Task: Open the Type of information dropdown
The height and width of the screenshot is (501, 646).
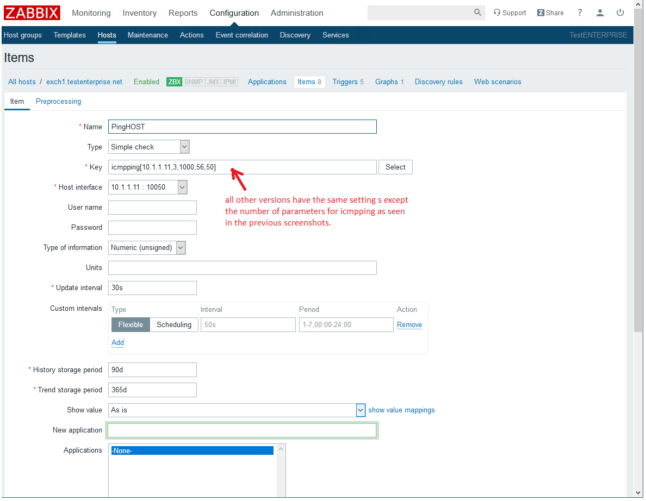Action: click(147, 247)
